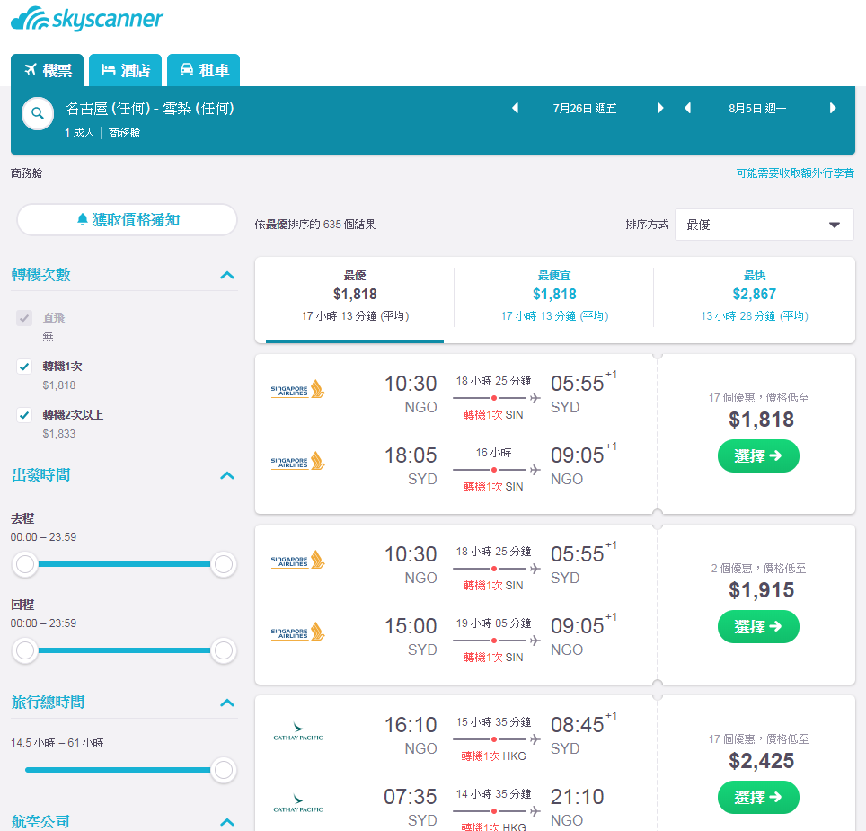
Task: Go to previous return date arrow
Action: 687,108
